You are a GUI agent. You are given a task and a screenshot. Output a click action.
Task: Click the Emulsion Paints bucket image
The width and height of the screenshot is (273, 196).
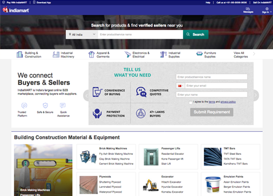(x=213, y=185)
